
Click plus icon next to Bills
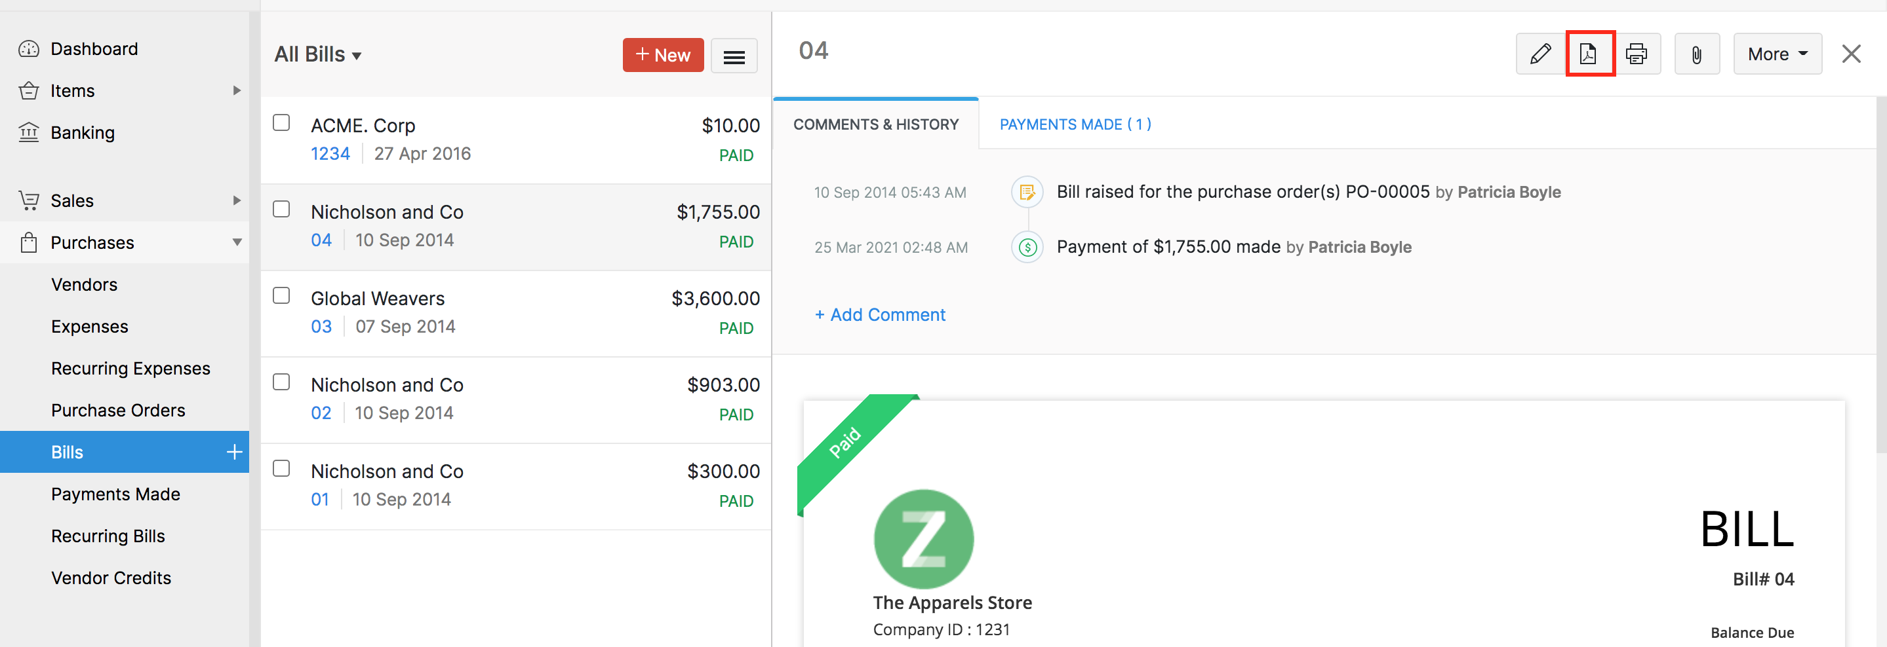coord(235,453)
